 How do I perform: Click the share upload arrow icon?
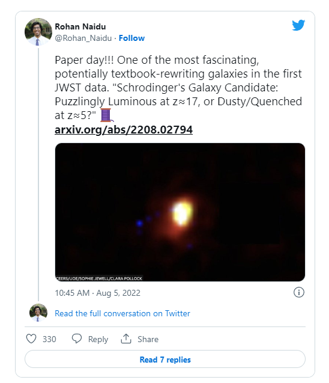pyautogui.click(x=126, y=339)
